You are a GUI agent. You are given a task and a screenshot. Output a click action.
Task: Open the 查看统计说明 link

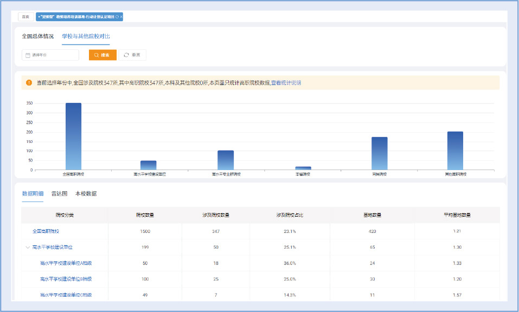(x=286, y=83)
